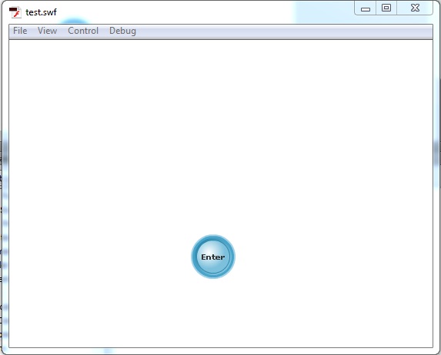Open the Control menu
This screenshot has width=441, height=355.
click(83, 31)
